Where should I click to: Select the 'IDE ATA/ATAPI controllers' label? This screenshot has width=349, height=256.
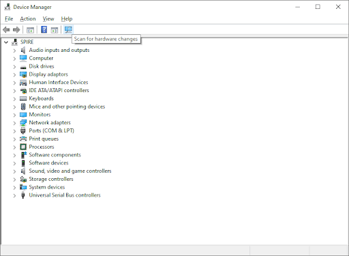59,90
